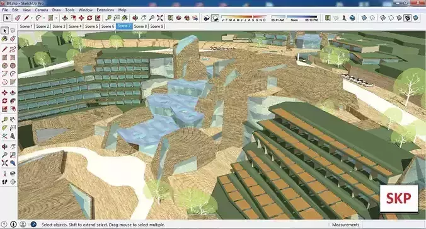Viewport: 426px width, 229px height.
Task: Click the sign-in person icon in status bar
Action: click(23, 225)
